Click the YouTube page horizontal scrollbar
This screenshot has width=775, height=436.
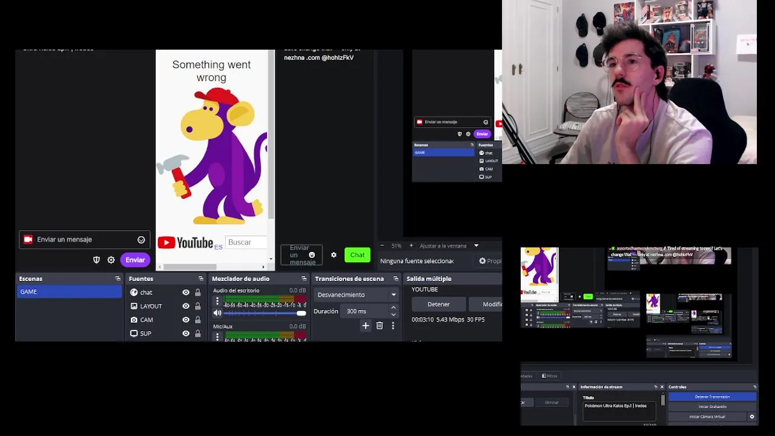190,267
